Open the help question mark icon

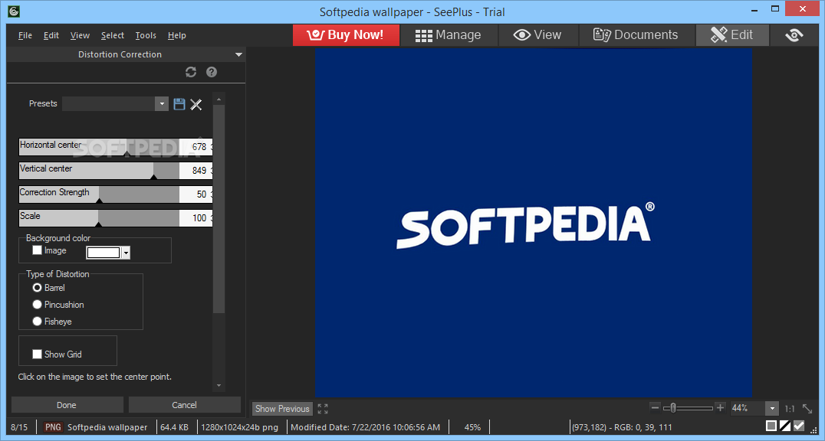pyautogui.click(x=212, y=72)
